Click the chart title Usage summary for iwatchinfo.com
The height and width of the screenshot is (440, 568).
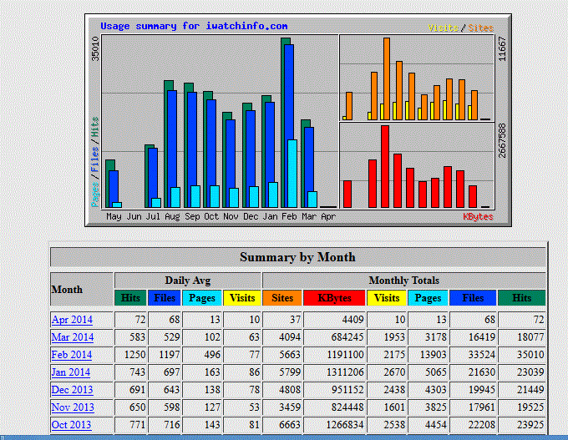[194, 26]
